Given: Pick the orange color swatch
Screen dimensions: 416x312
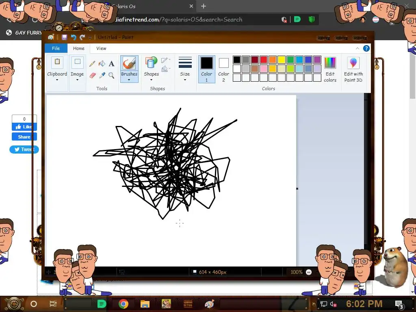Looking at the screenshot, I should coord(273,60).
